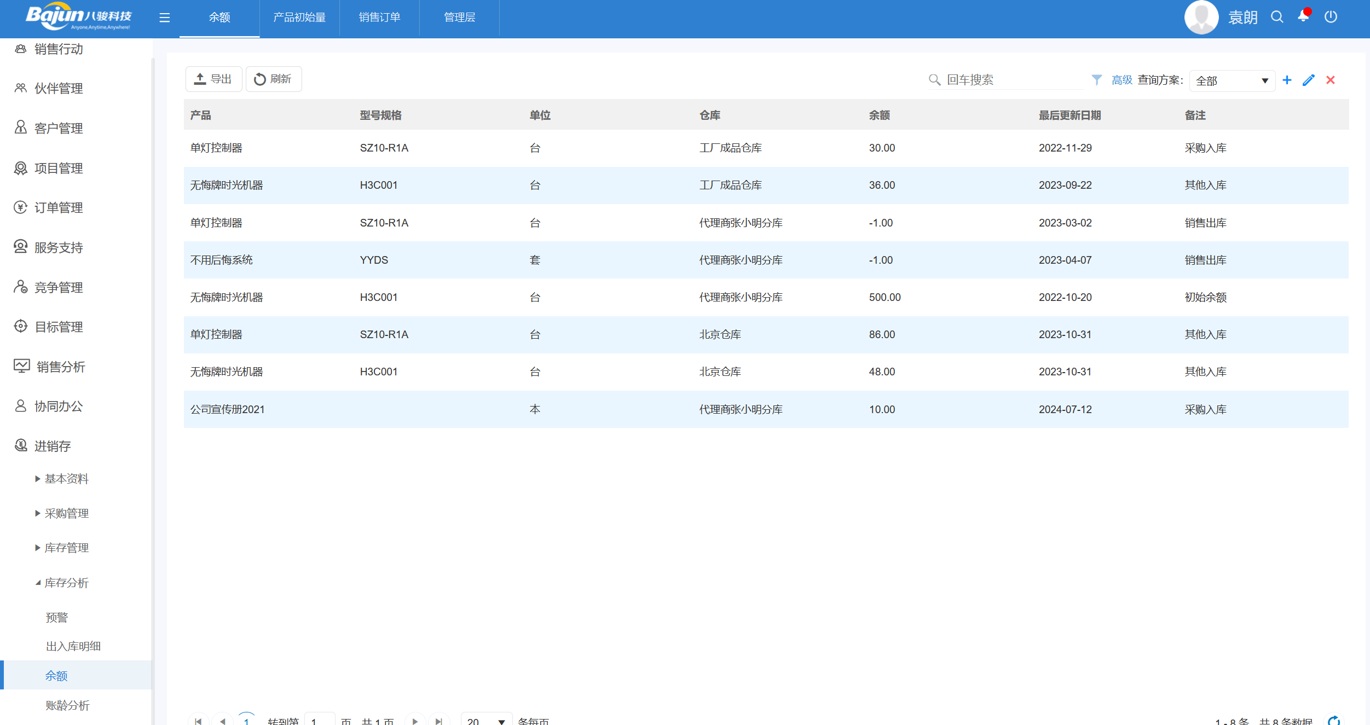Click the 刷新 refresh button
The image size is (1370, 725).
[273, 79]
